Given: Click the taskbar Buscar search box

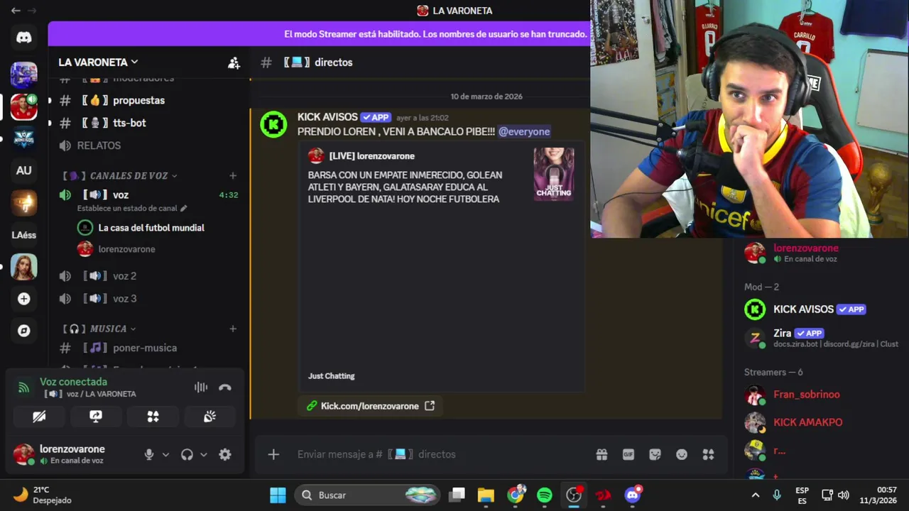Looking at the screenshot, I should coord(367,495).
